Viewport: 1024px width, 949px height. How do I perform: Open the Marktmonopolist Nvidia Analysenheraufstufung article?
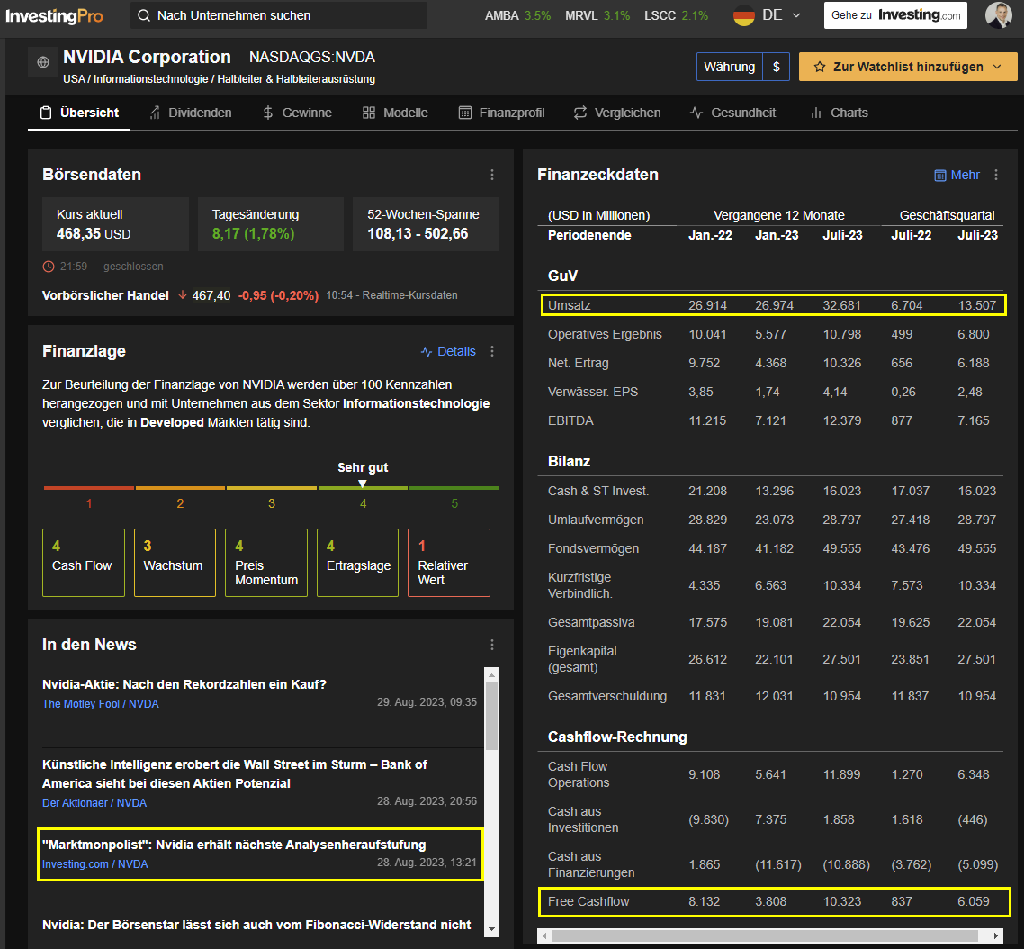click(234, 845)
